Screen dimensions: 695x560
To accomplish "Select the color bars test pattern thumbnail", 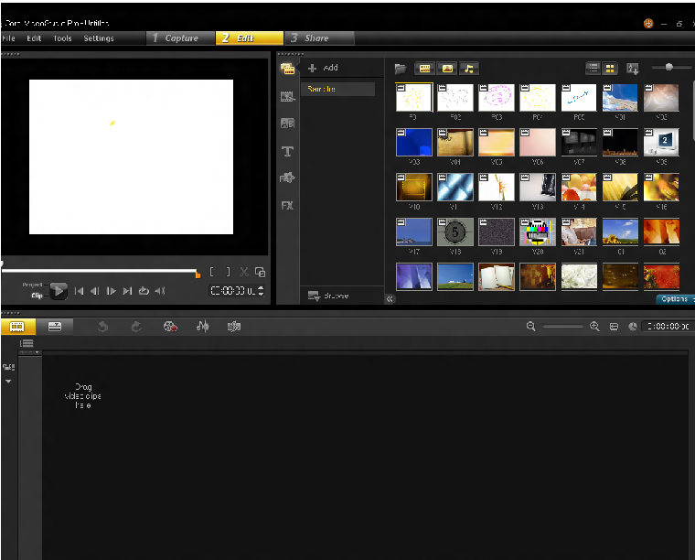I will 537,232.
